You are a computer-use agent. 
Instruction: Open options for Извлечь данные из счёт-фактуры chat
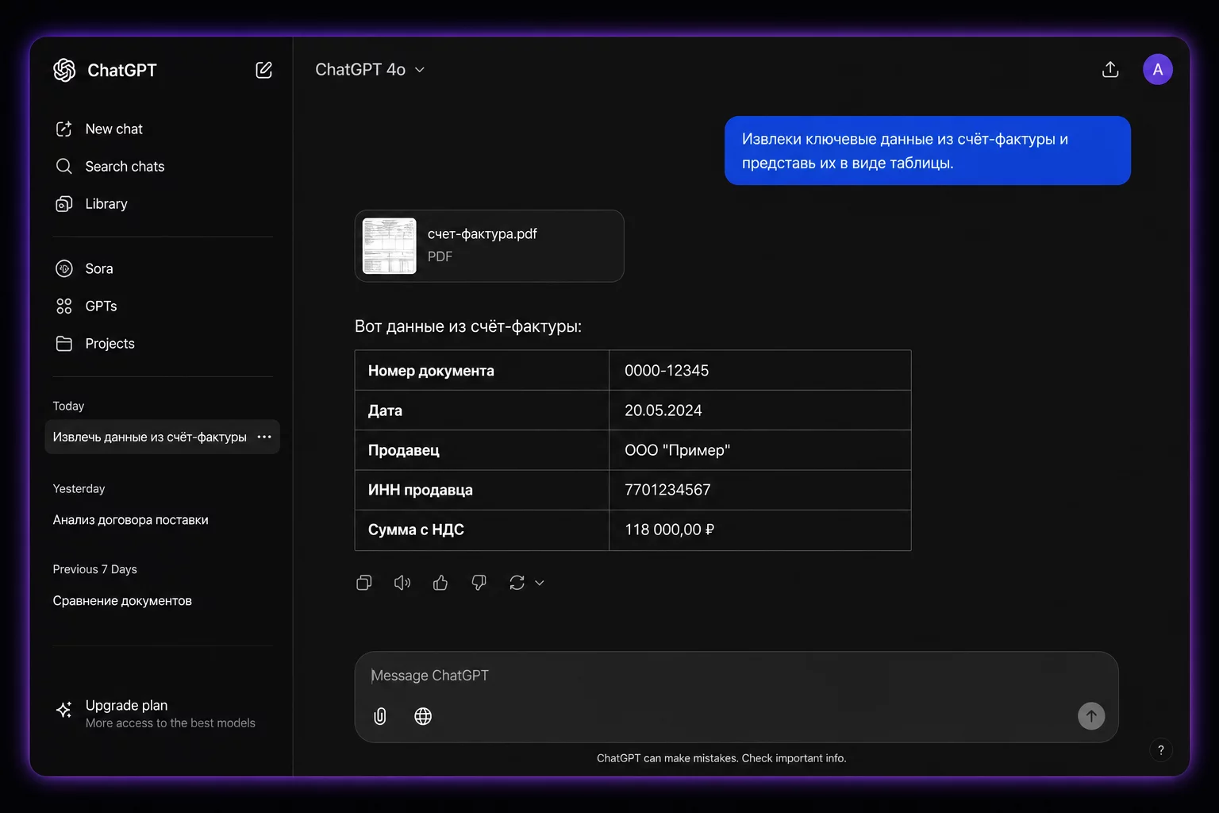pyautogui.click(x=264, y=437)
